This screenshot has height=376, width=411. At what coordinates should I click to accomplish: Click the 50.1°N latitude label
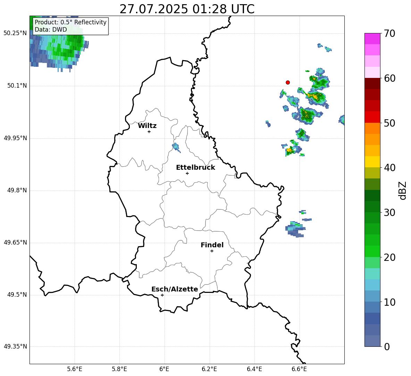(x=17, y=86)
